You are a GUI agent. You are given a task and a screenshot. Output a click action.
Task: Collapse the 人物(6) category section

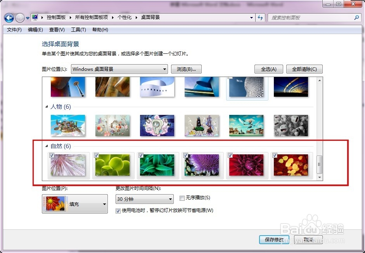[x=47, y=107]
